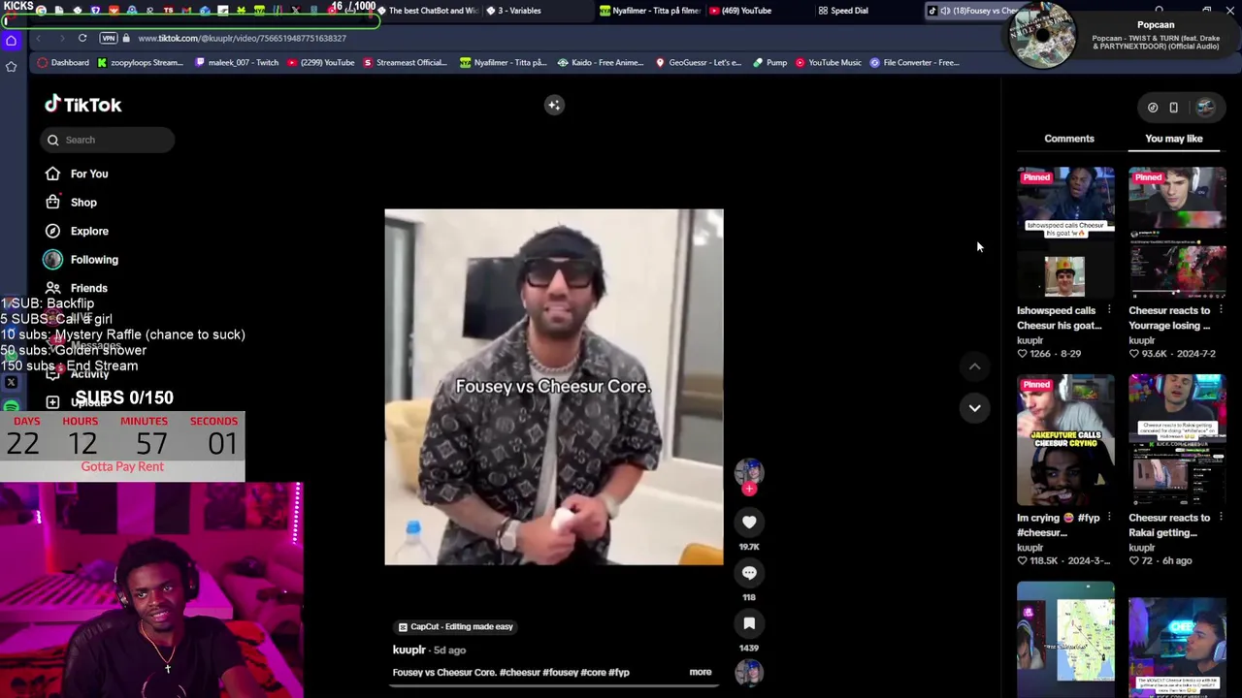Open the Im crying #fyp video thumbnail
This screenshot has width=1242, height=698.
[1065, 440]
